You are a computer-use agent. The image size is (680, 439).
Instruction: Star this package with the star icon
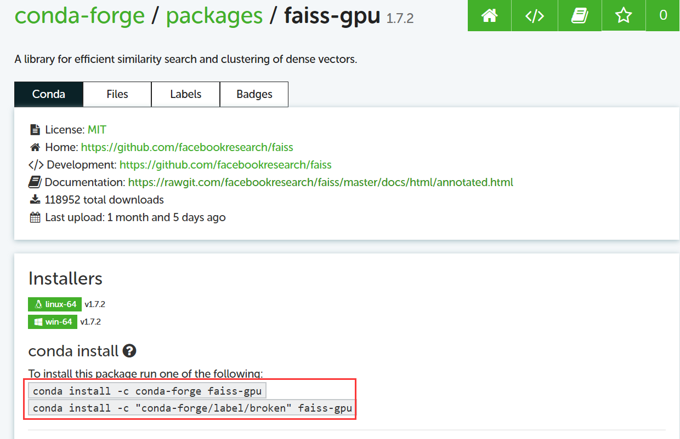pos(624,15)
